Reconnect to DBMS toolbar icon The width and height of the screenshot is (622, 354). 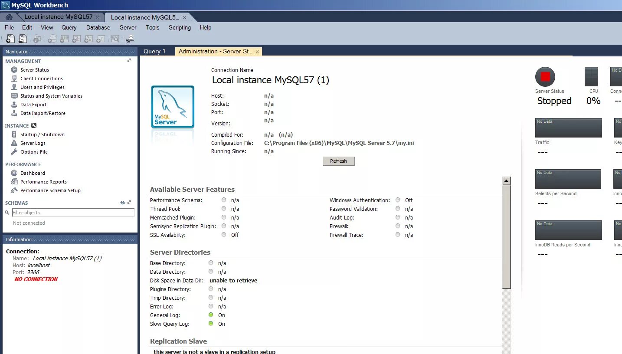click(x=130, y=39)
